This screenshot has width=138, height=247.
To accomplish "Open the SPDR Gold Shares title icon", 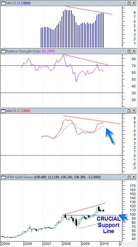I will coord(3,177).
